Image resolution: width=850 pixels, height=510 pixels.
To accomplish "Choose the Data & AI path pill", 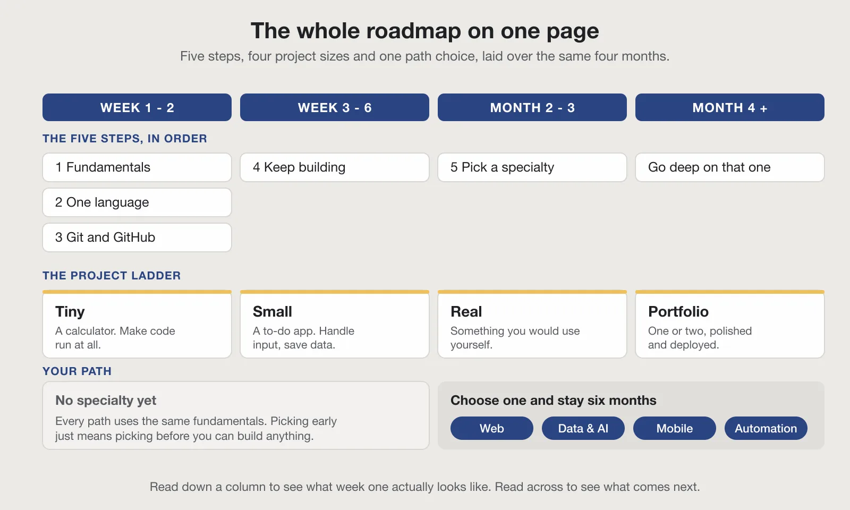I will coord(583,428).
